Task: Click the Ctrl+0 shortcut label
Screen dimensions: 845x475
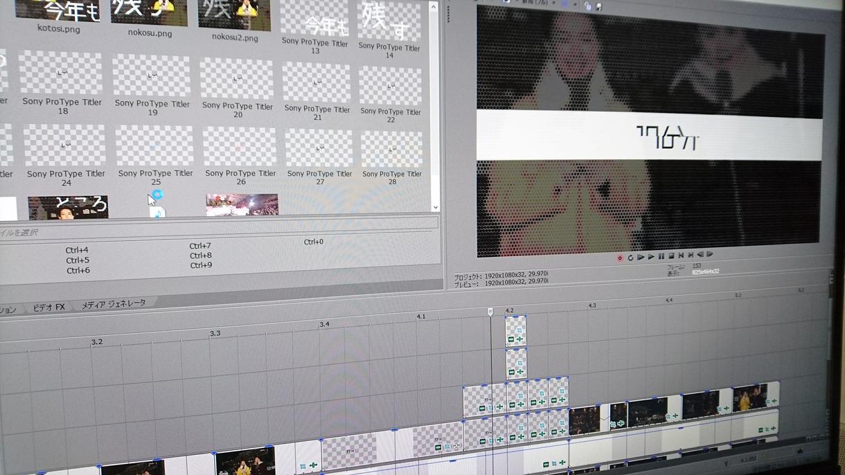Action: click(x=313, y=242)
